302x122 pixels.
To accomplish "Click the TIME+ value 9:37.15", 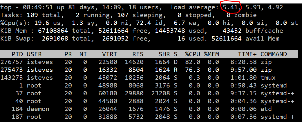I will tap(243, 93).
